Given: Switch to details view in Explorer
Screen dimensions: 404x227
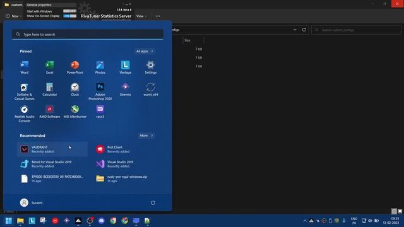Looking at the screenshot, I should (x=394, y=212).
